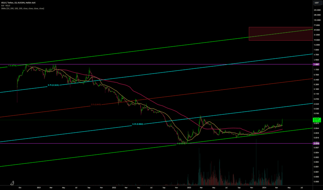Click the TradingView logo icon
Image resolution: width=323 pixels, height=190 pixels.
coord(12,183)
